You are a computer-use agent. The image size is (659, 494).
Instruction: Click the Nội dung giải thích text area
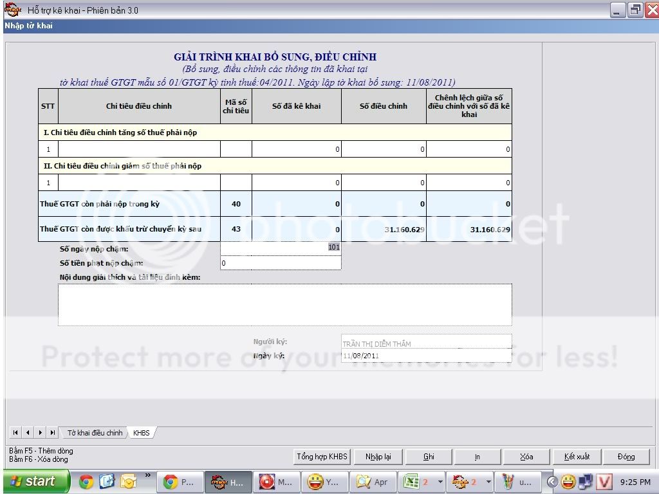coord(284,304)
